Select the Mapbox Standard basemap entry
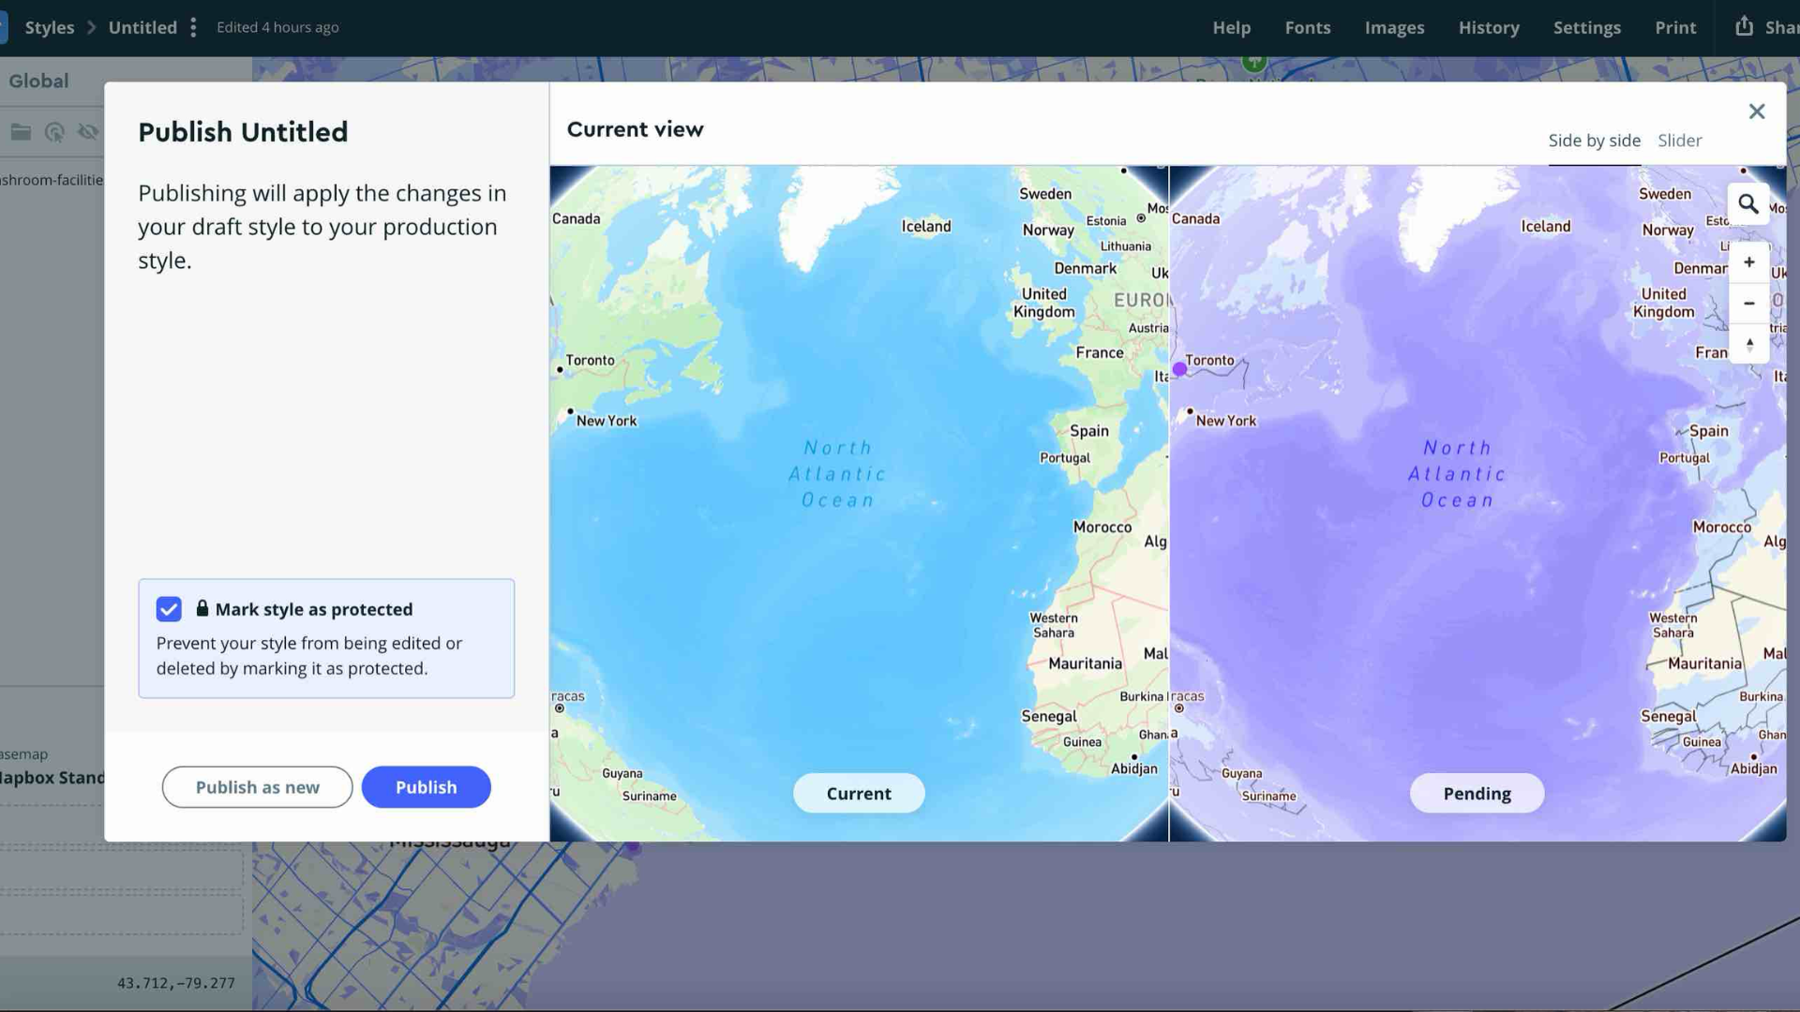Viewport: 1800px width, 1012px height. (x=52, y=778)
